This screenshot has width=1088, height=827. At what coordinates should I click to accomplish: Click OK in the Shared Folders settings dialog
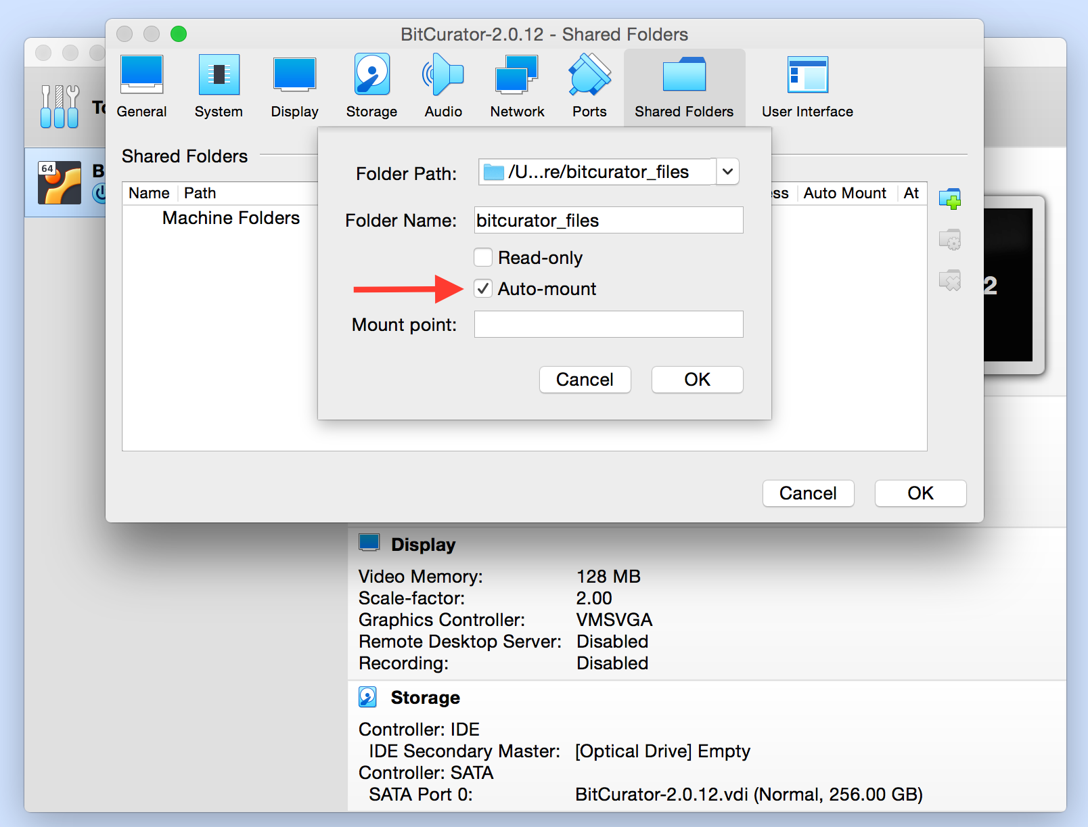920,493
